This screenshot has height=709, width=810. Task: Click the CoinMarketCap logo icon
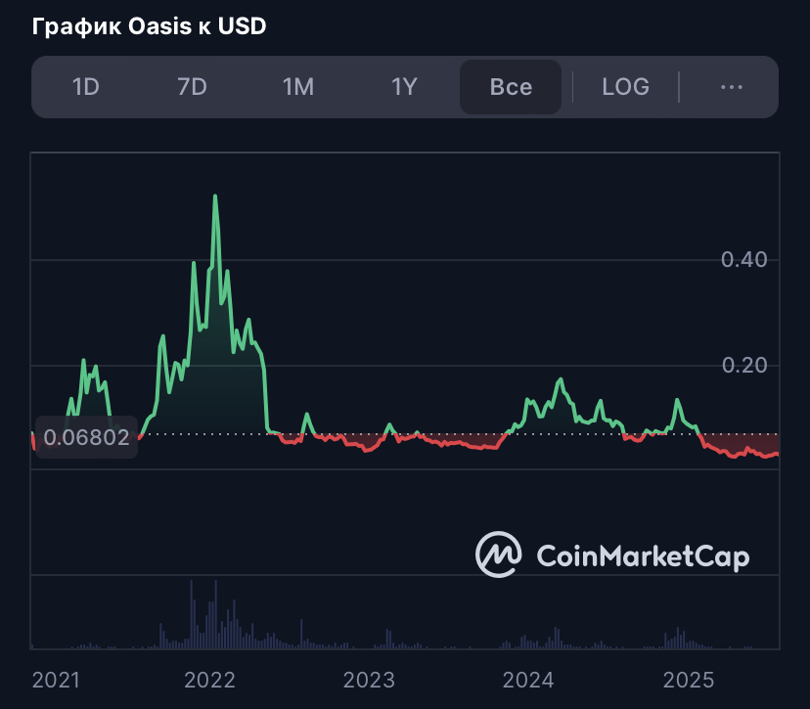tap(498, 554)
